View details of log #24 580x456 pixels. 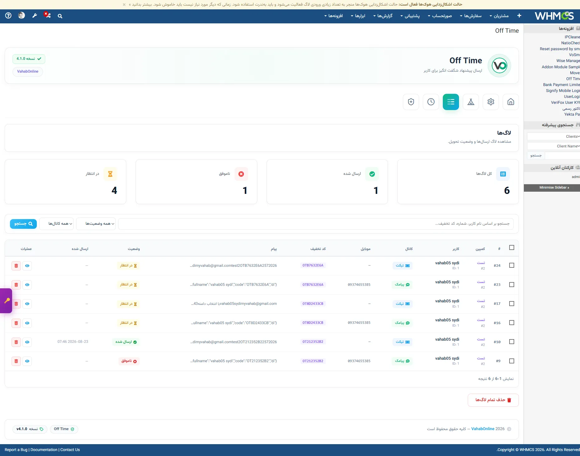[27, 266]
